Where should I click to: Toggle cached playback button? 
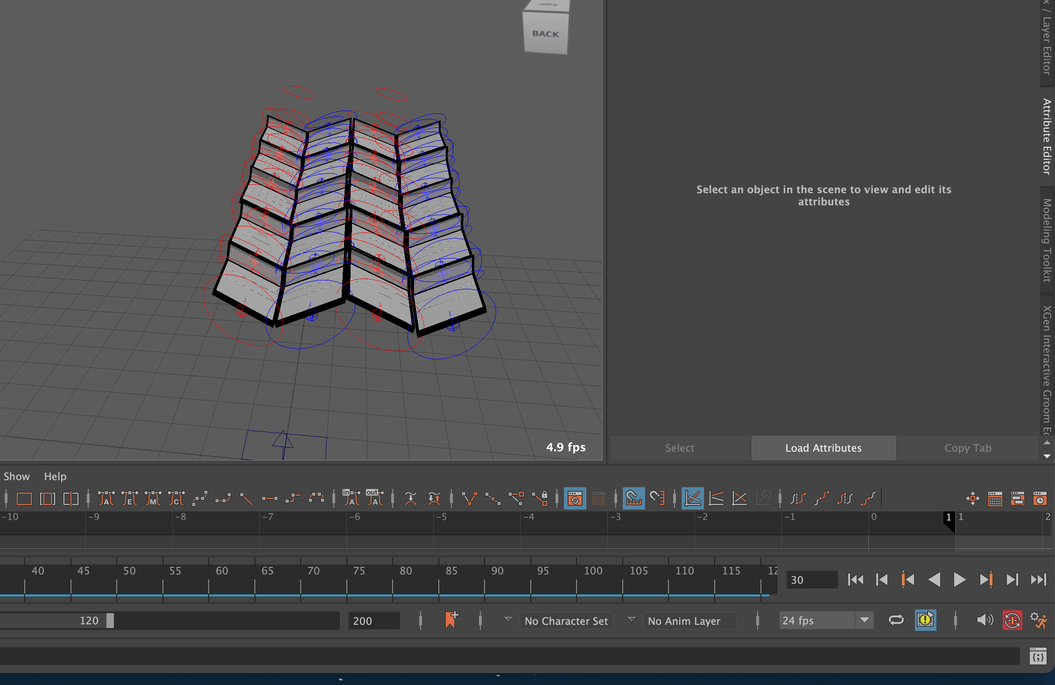925,620
